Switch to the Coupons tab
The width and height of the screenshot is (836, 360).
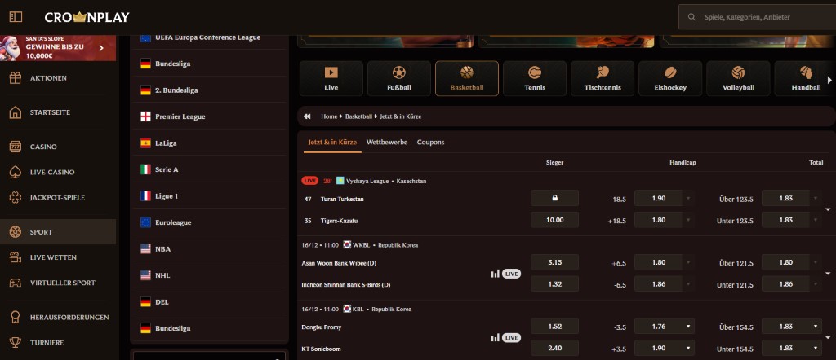coord(430,142)
